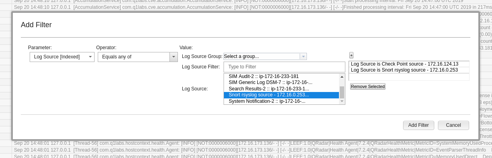Viewport: 492px width, 158px height.
Task: Click the plus icon to add log source
Action: point(351,55)
